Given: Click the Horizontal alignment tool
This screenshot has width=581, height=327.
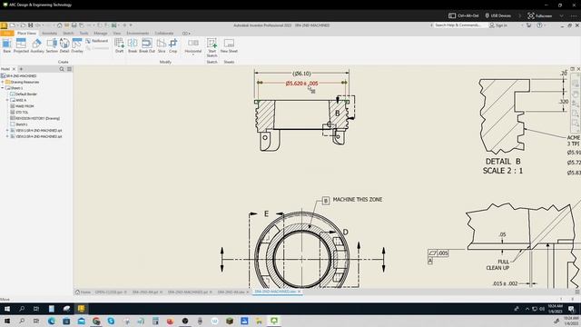Looking at the screenshot, I should 193,45.
